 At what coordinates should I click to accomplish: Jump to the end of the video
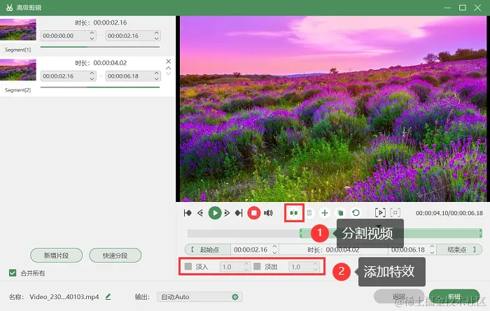(x=239, y=213)
